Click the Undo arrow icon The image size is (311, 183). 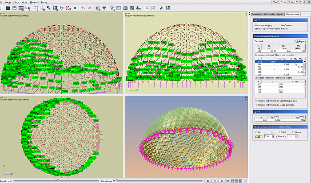(x=83, y=8)
